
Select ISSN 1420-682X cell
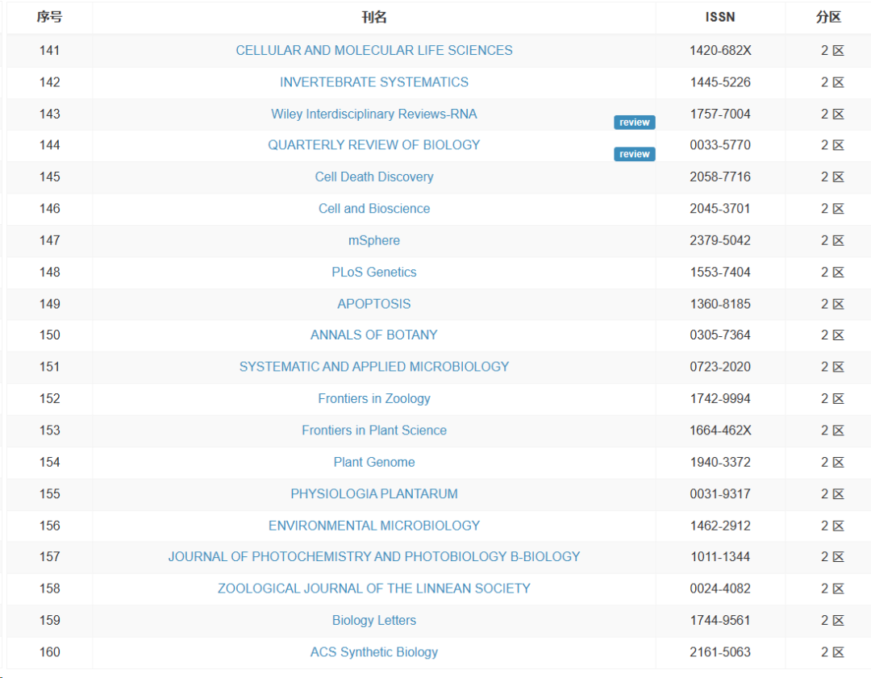[x=720, y=51]
